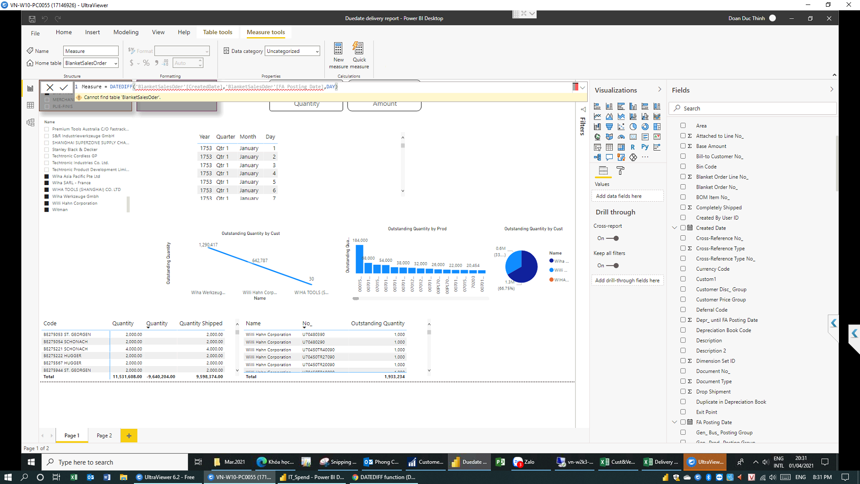Open the Data category dropdown
The height and width of the screenshot is (484, 860).
[317, 51]
